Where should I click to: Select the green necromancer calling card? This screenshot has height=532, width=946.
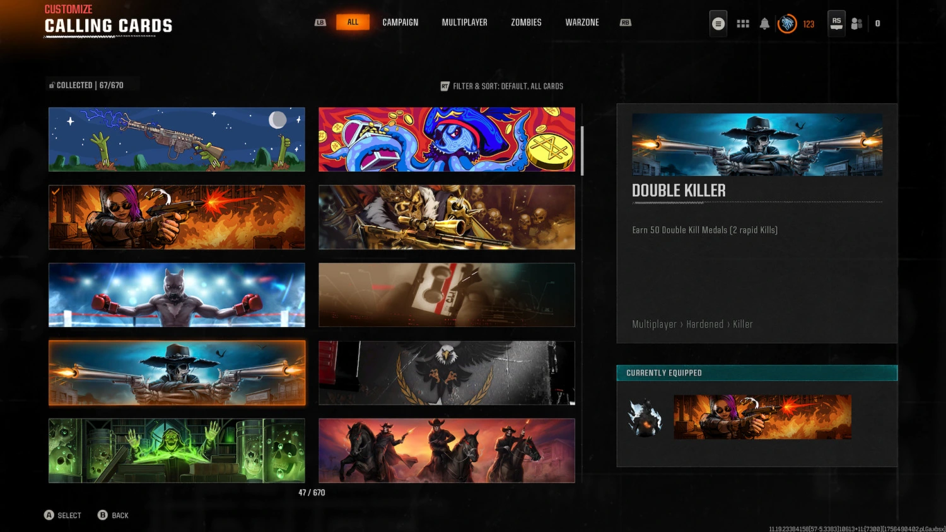pyautogui.click(x=177, y=451)
